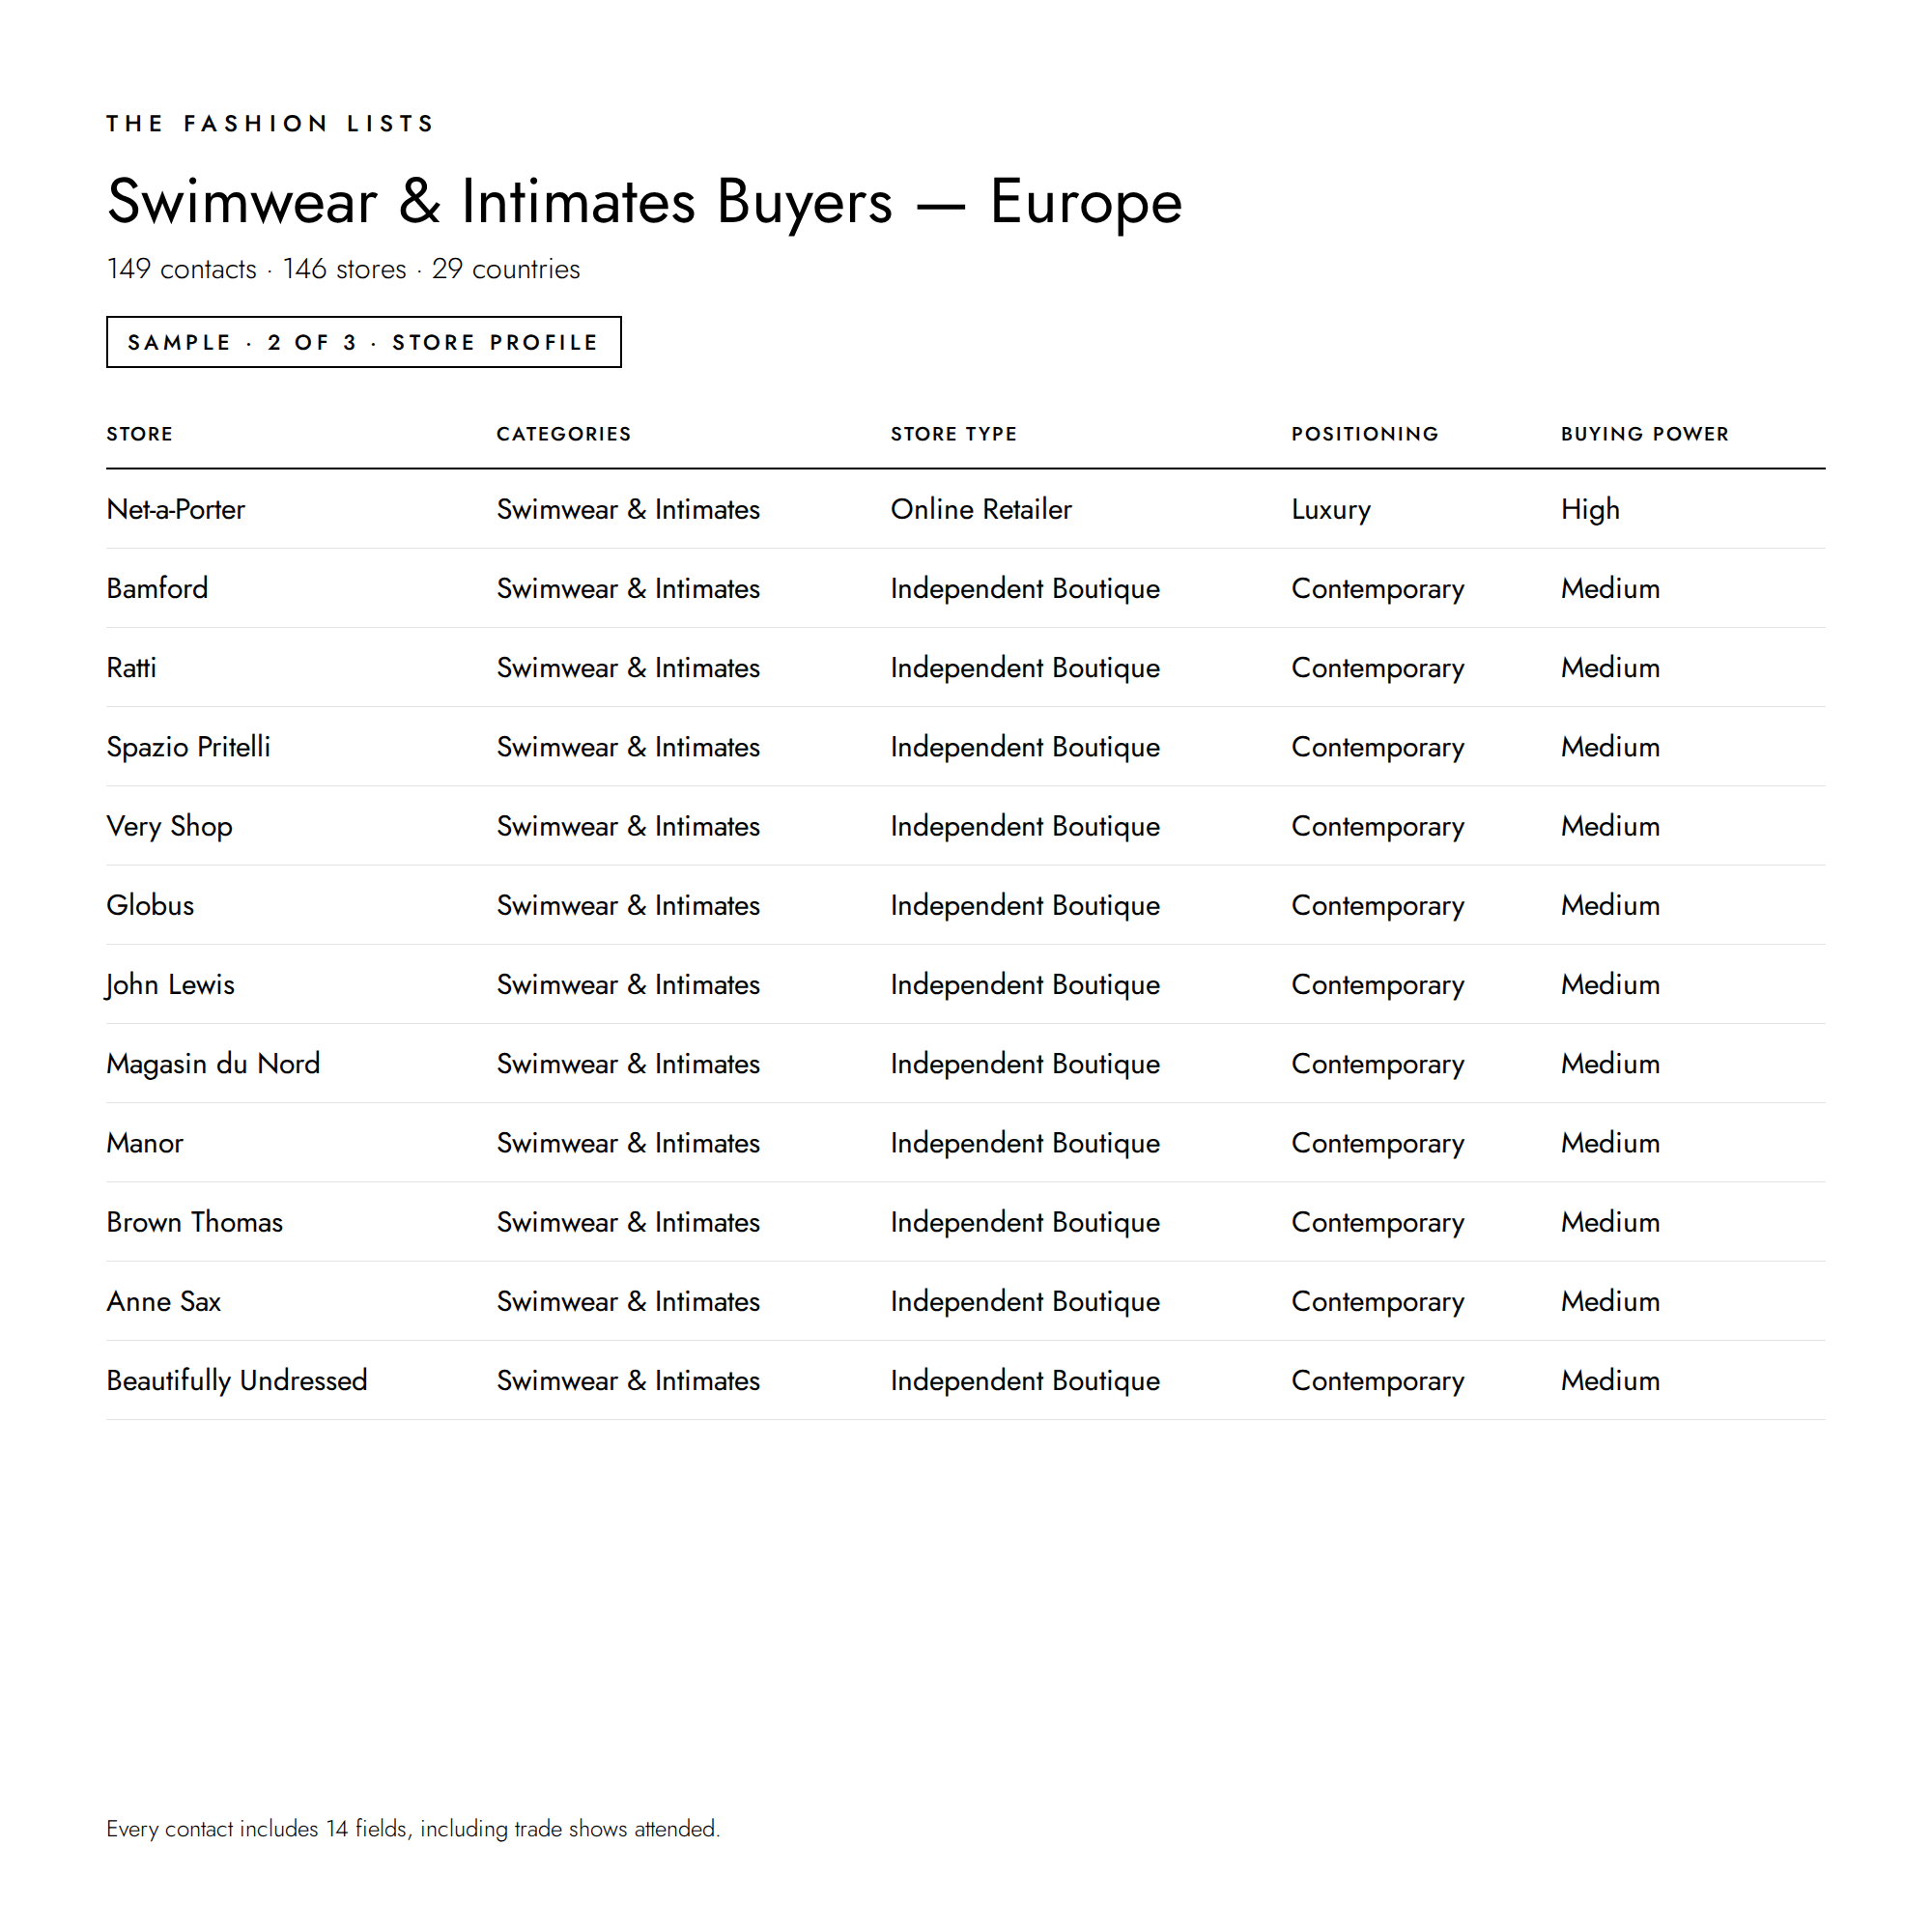
Task: Select the Brown Thomas store name
Action: pos(195,1222)
